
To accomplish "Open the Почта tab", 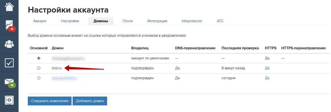I will 128,21.
